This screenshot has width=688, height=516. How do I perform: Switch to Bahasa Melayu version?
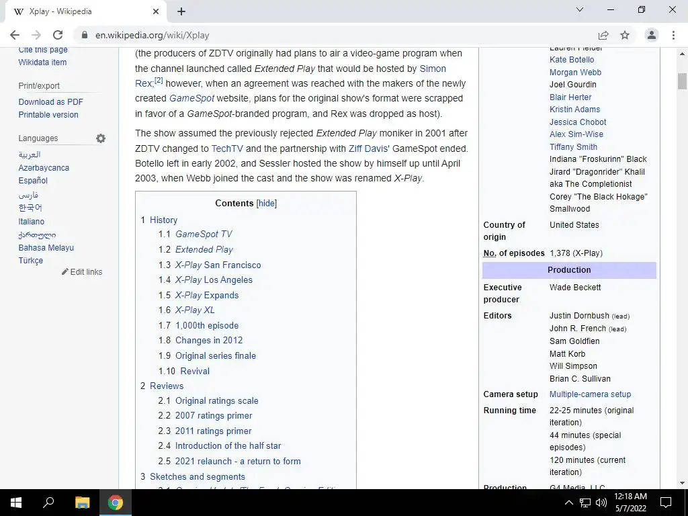pos(46,247)
